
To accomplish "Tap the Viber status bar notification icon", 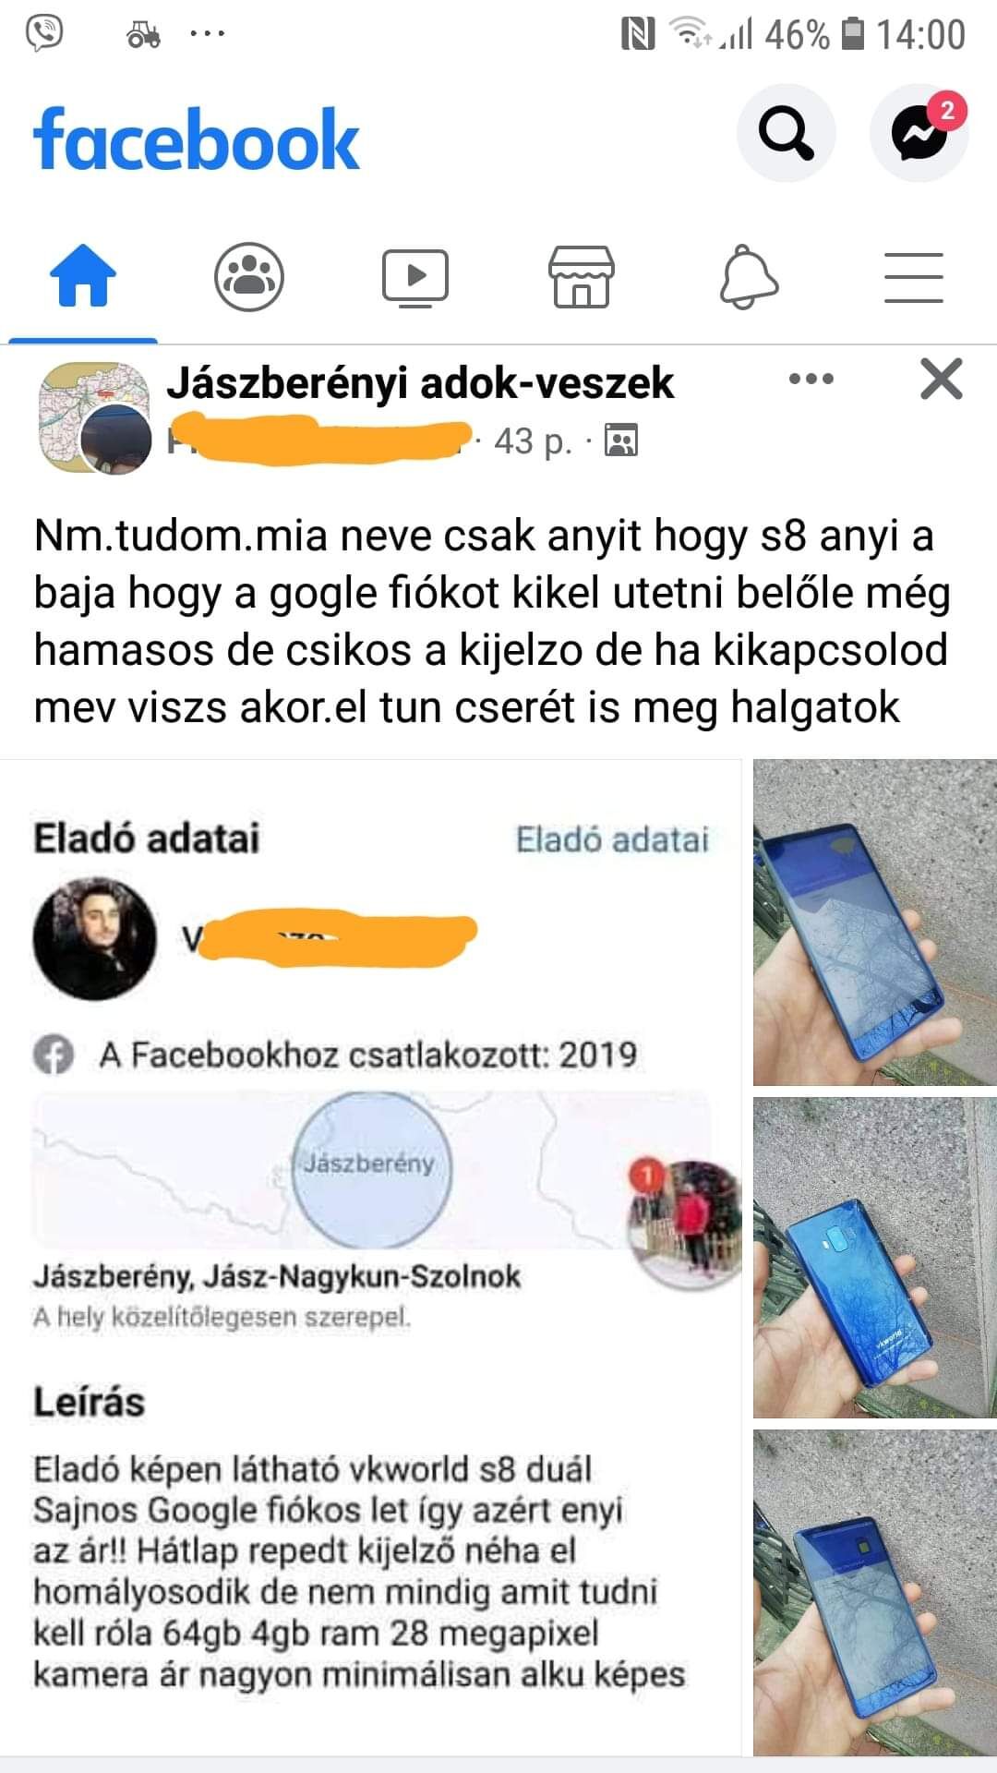I will pos(43,34).
